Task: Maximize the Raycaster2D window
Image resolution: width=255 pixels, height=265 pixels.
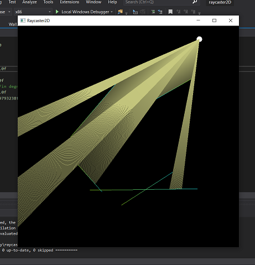Action: [214, 20]
